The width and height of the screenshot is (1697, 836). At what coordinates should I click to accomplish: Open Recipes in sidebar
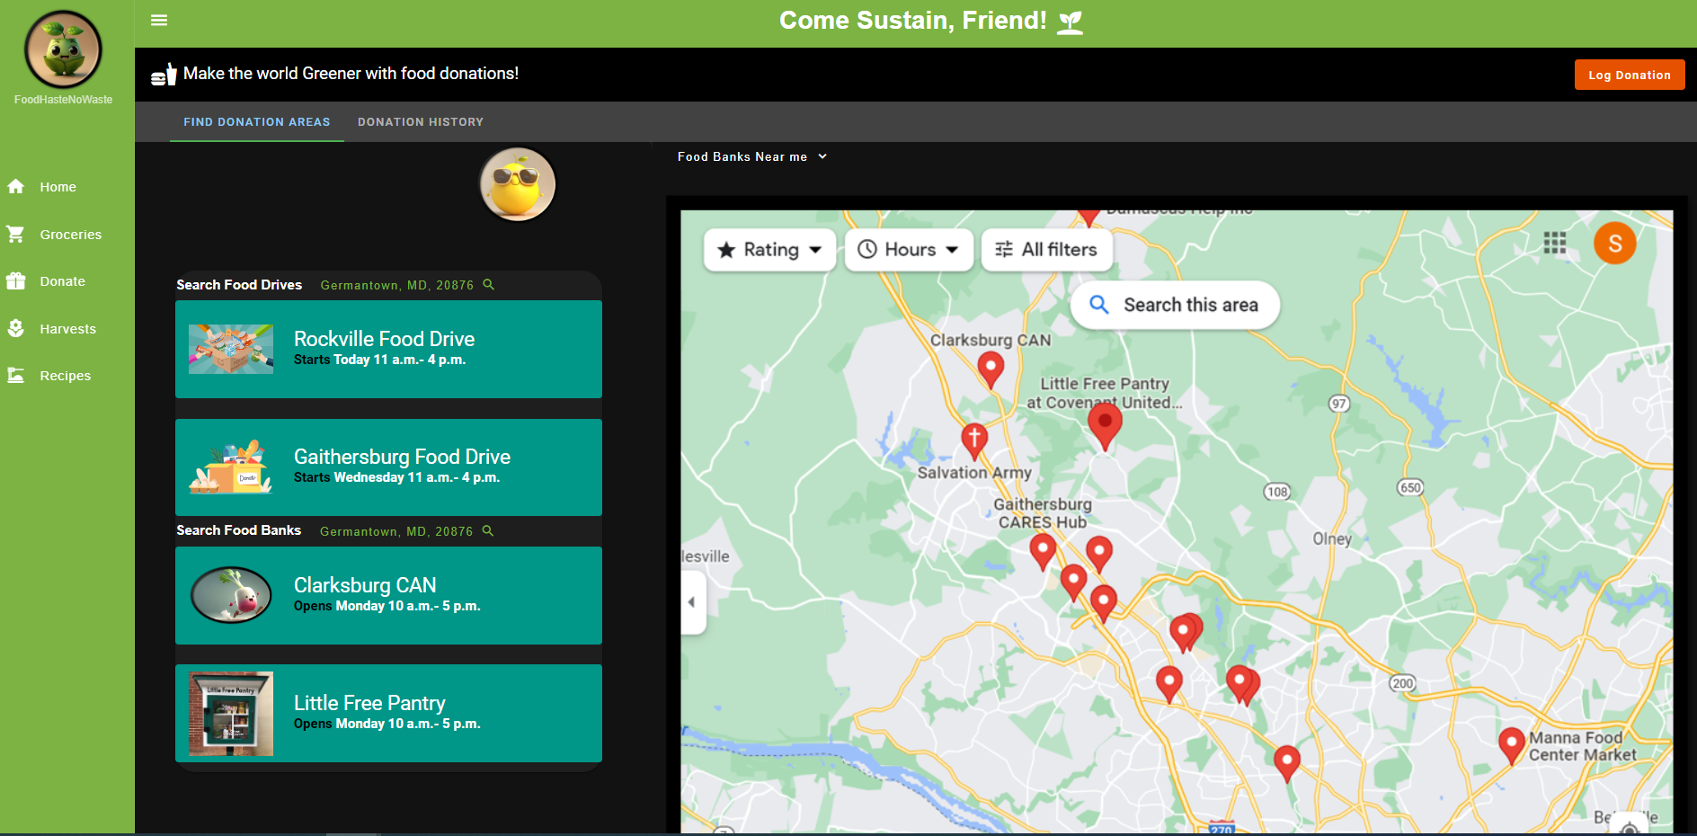65,376
